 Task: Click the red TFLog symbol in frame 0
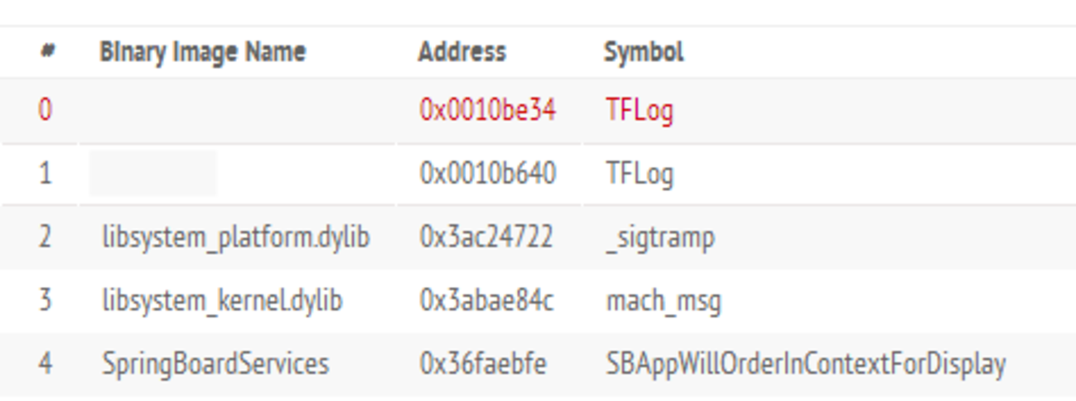639,110
